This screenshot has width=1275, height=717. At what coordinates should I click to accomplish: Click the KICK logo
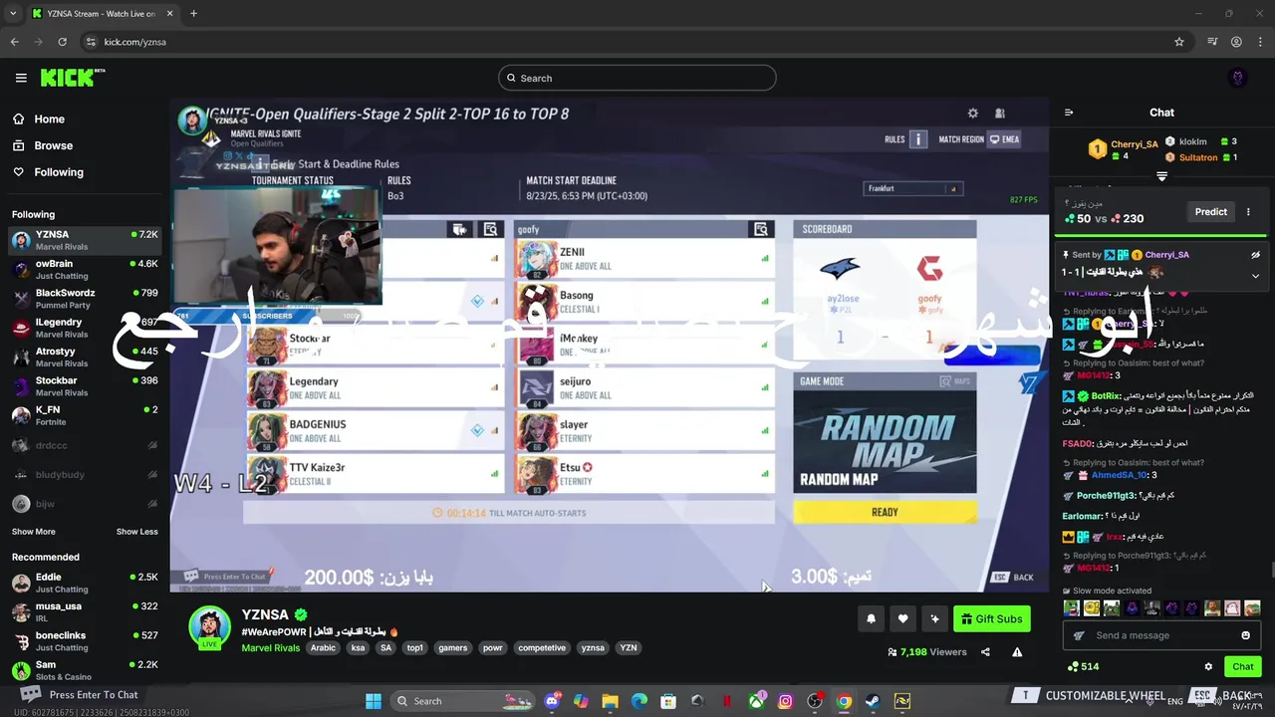[x=73, y=78]
